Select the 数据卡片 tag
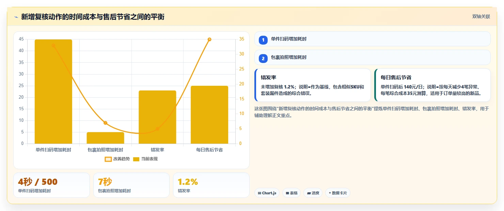Screen dimensions: 504x211 (x=338, y=193)
